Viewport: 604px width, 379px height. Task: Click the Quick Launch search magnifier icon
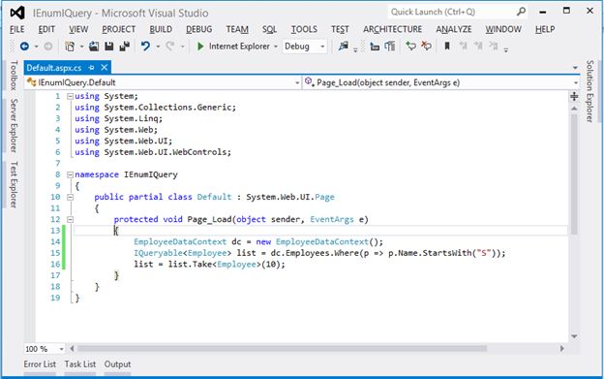(521, 12)
